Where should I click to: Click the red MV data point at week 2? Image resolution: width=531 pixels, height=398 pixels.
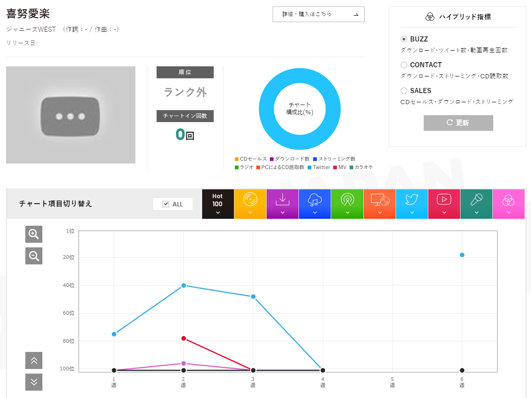(x=184, y=339)
